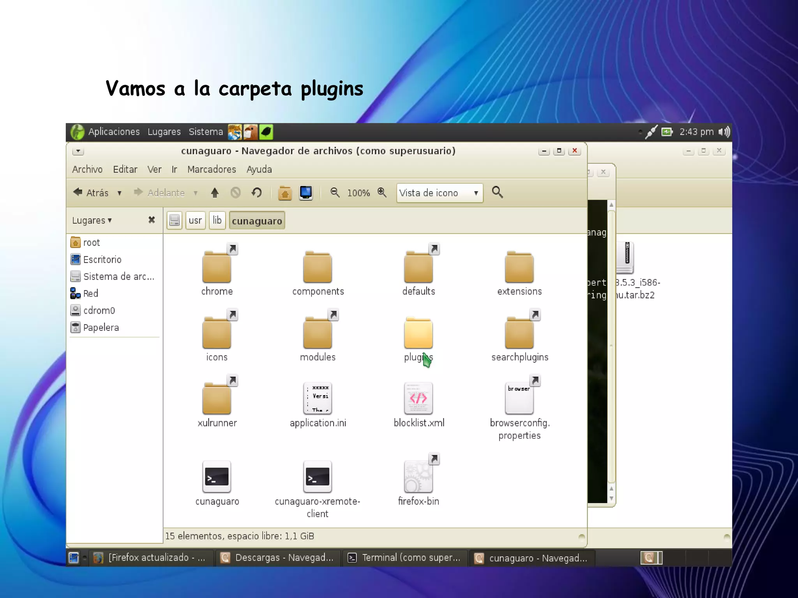The width and height of the screenshot is (798, 598).
Task: Open the Computer location icon
Action: (x=306, y=193)
